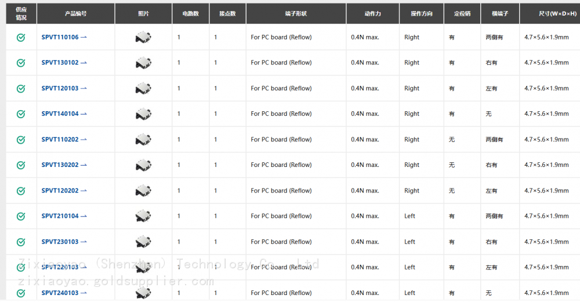Click the green check icon beside SPVT130102

coord(21,63)
